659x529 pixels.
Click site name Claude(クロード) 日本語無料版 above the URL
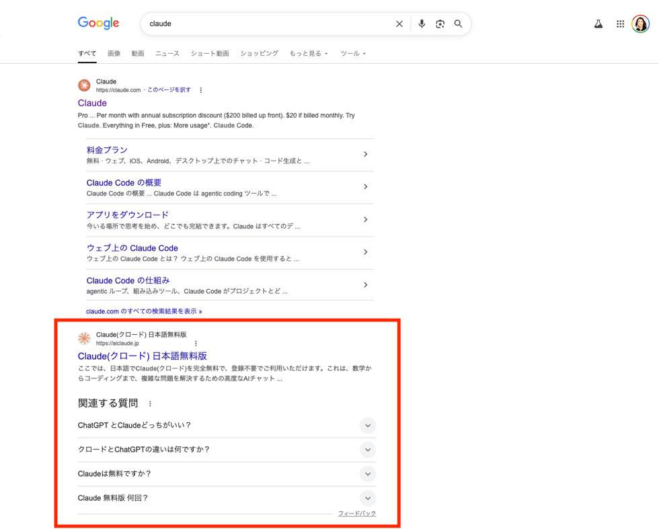point(141,335)
